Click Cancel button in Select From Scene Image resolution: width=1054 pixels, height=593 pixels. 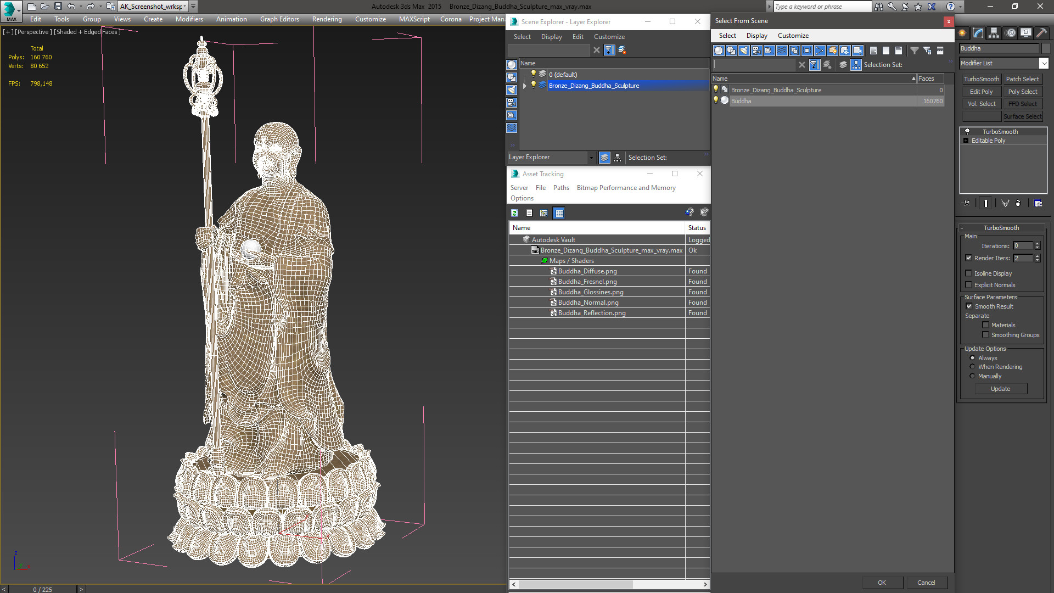point(926,583)
